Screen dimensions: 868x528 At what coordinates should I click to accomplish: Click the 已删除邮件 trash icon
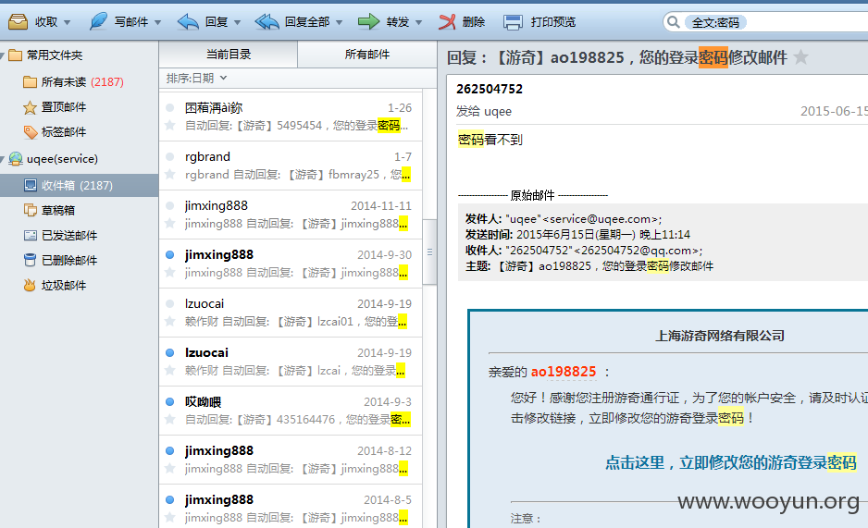coord(30,260)
